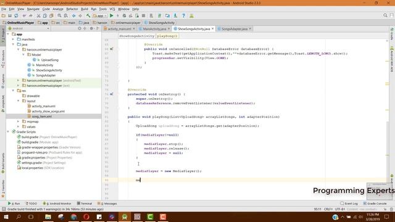Click the Find magnifier icon
The width and height of the screenshot is (395, 222).
click(59, 15)
